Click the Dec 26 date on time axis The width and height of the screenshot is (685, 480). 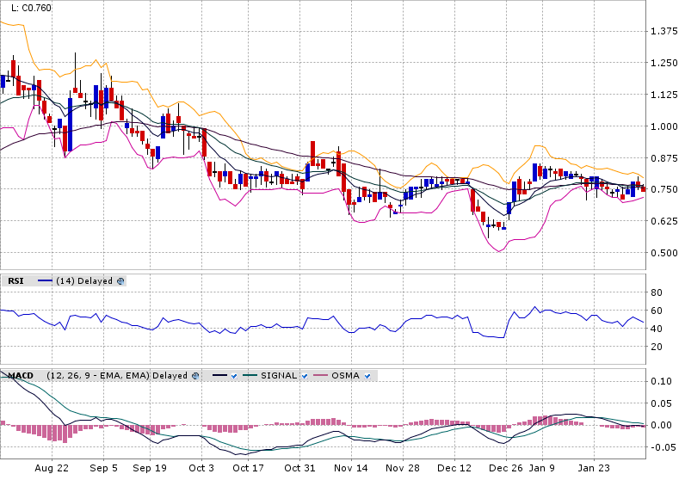pos(506,469)
